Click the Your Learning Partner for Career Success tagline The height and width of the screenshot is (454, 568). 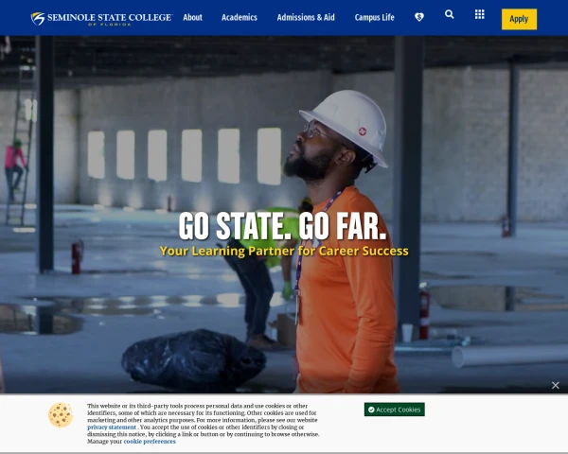[284, 251]
